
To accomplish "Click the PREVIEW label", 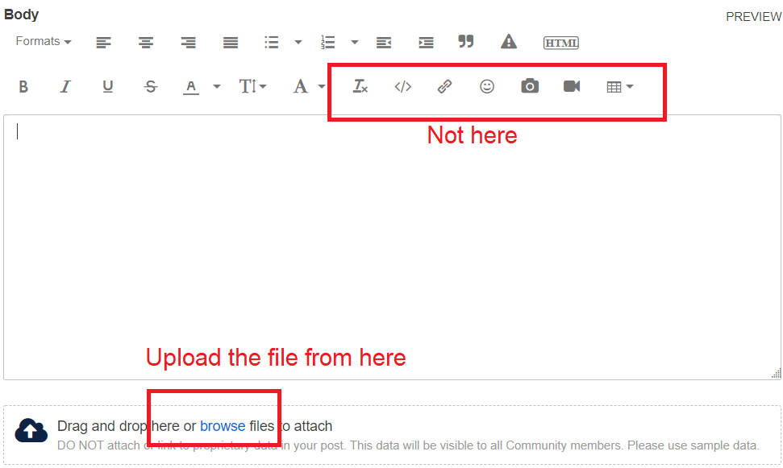I will [752, 16].
